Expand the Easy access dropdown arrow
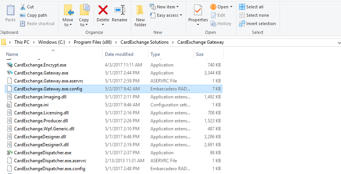This screenshot has height=174, width=341. click(181, 15)
